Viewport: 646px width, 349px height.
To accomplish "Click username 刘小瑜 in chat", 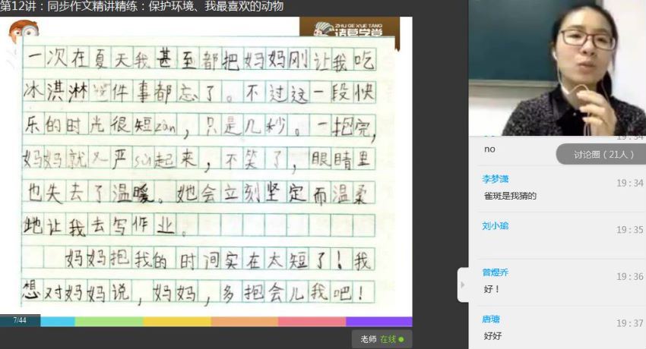I will tap(496, 225).
